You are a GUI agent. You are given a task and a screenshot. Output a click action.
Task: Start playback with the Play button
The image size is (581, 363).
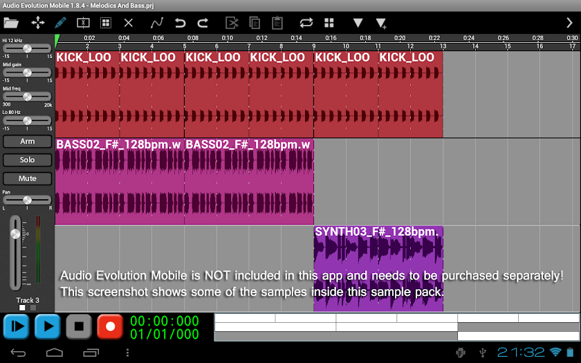[48, 326]
